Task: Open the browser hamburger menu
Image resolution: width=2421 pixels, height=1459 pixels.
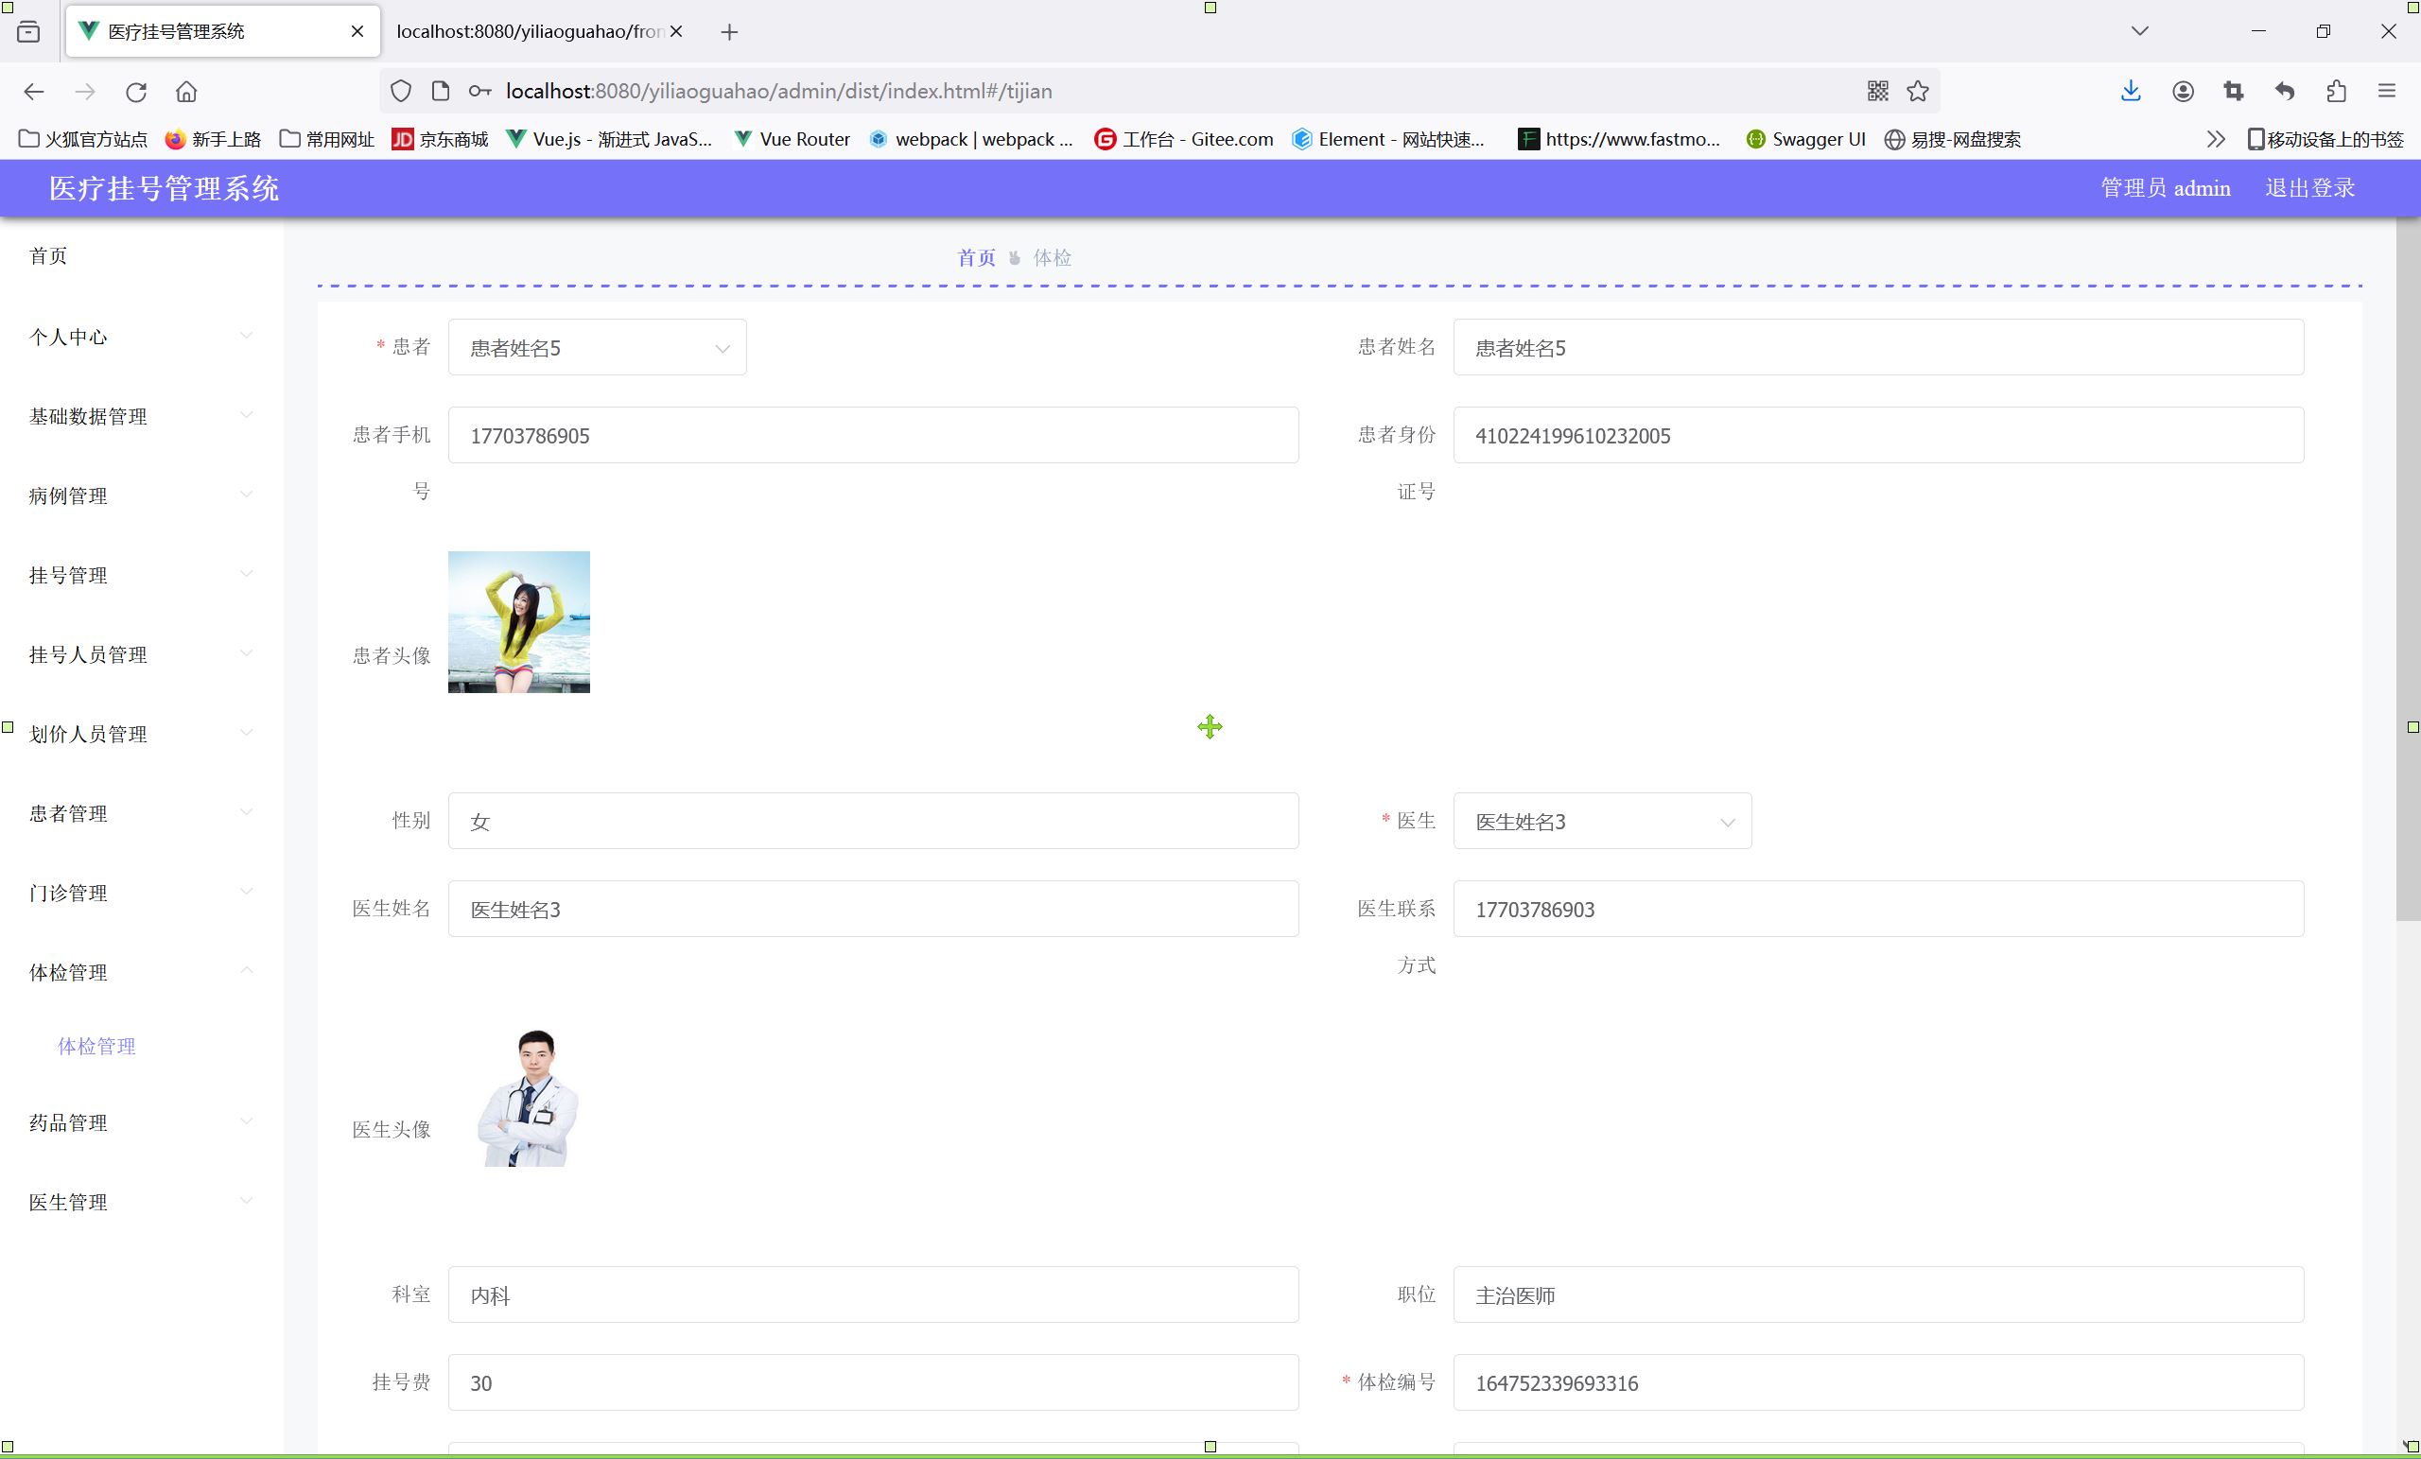Action: 2387,92
